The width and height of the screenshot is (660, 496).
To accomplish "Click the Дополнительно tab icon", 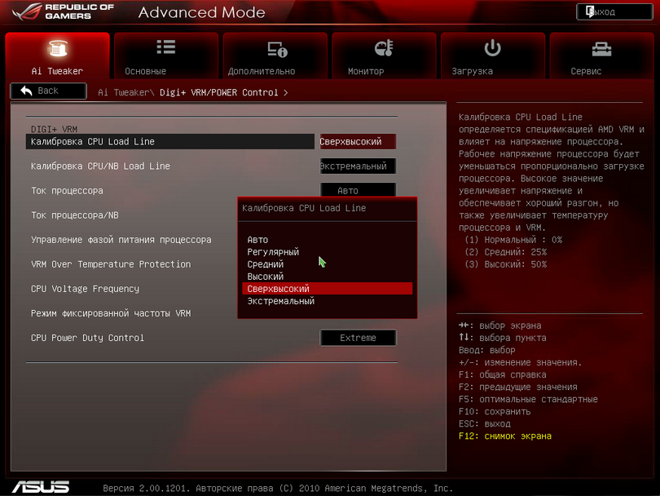I will click(277, 49).
